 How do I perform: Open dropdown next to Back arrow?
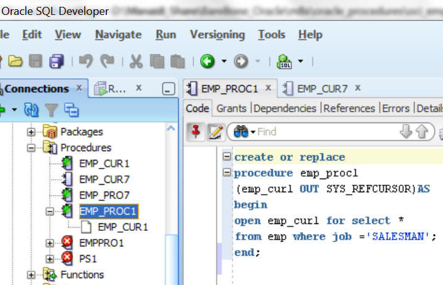click(224, 61)
